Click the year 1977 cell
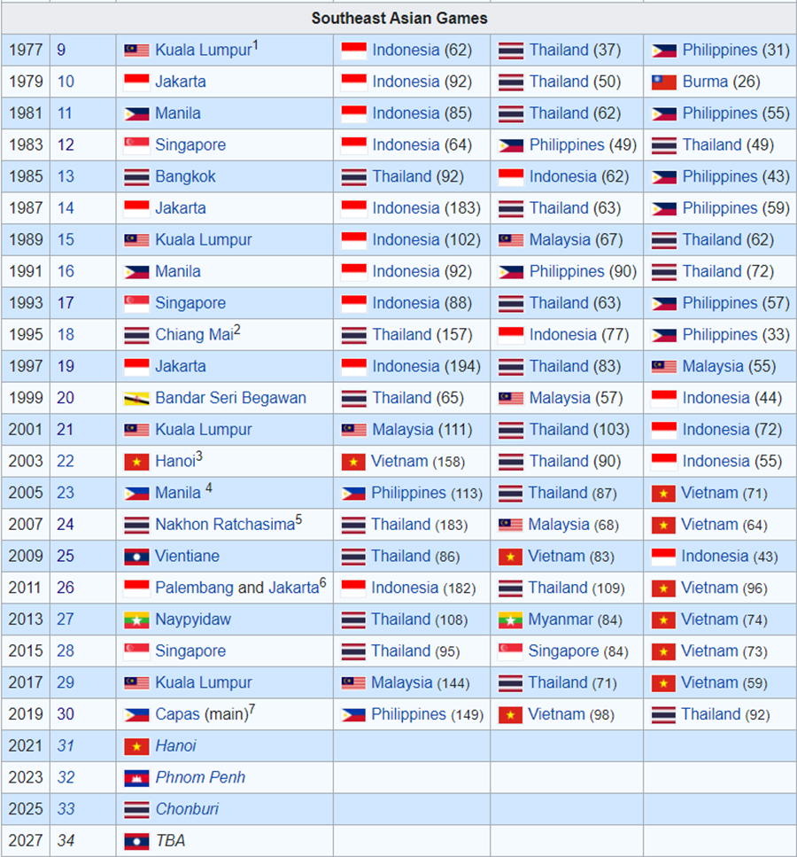The image size is (797, 857). [26, 51]
